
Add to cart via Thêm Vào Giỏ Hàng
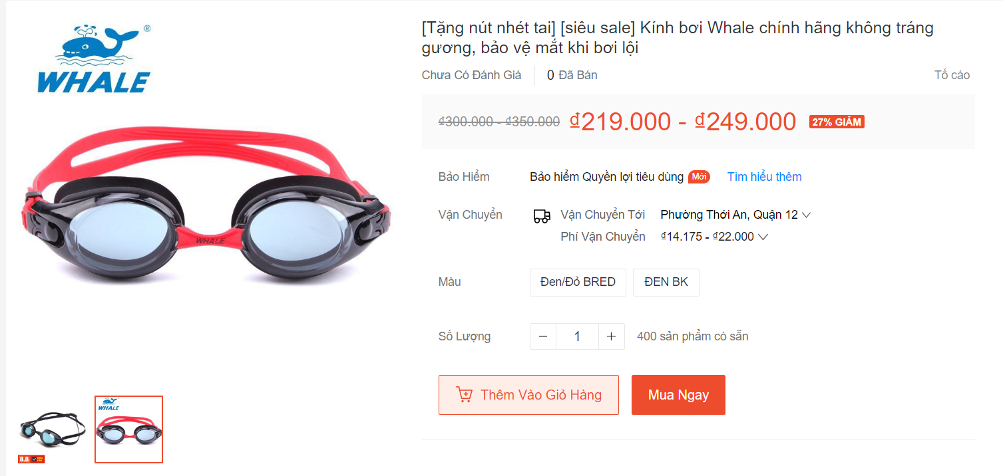(528, 395)
